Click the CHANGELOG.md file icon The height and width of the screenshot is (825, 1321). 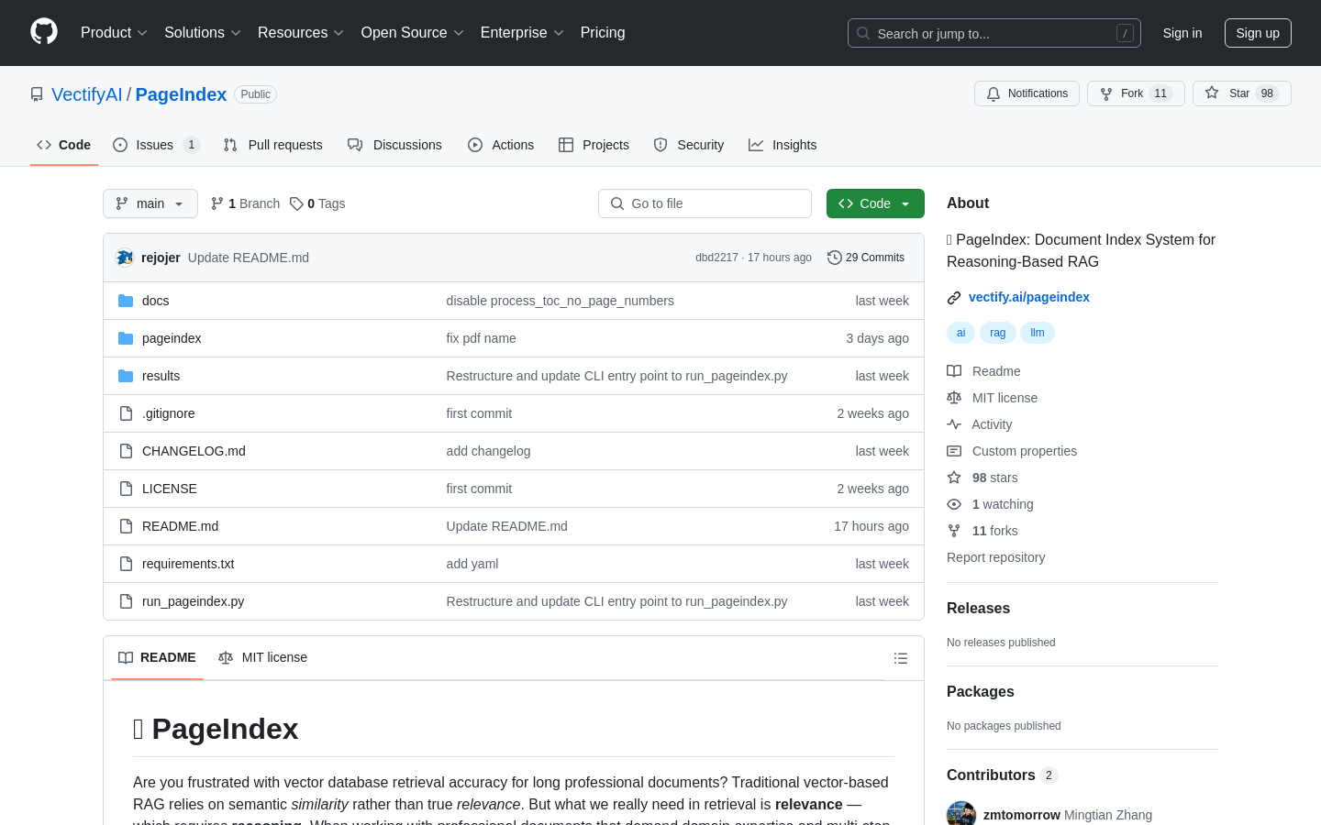point(126,451)
